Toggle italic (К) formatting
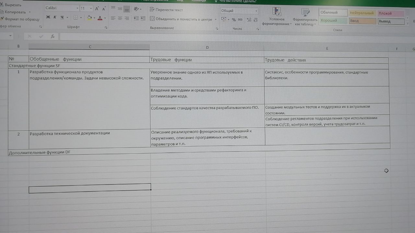 point(55,17)
